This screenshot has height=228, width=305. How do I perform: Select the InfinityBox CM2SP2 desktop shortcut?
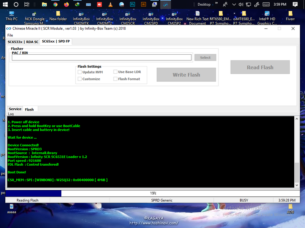[174, 18]
